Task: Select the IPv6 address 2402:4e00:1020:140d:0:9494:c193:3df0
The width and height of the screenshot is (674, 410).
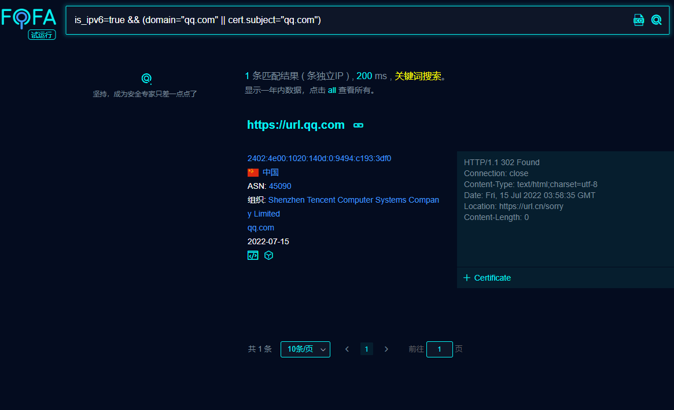Action: point(319,158)
